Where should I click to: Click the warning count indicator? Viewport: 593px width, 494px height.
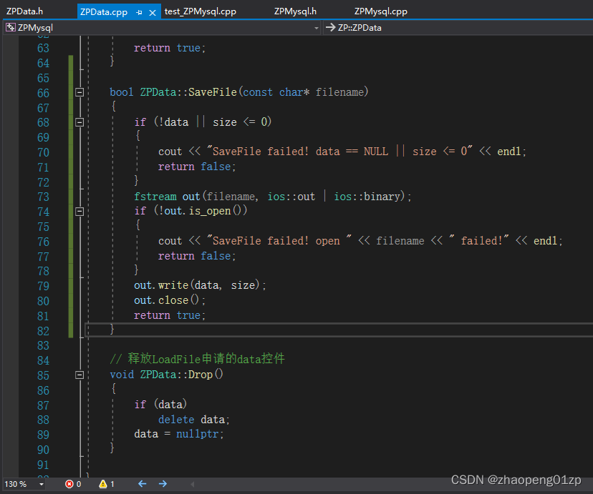(107, 484)
